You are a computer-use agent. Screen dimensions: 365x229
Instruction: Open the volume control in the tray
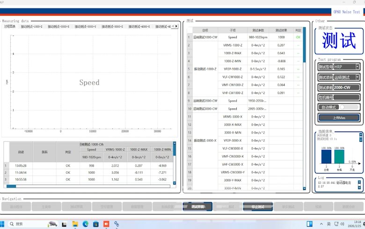point(342,224)
